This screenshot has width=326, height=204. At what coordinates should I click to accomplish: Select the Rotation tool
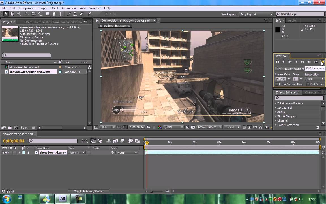pos(27,14)
